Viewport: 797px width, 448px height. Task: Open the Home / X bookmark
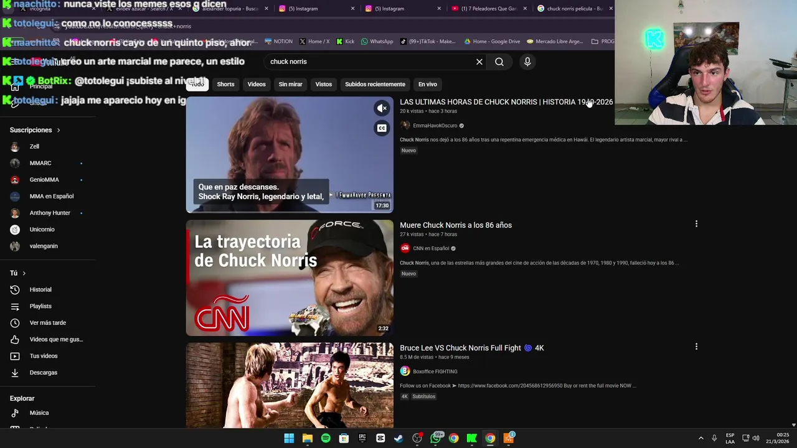(314, 42)
